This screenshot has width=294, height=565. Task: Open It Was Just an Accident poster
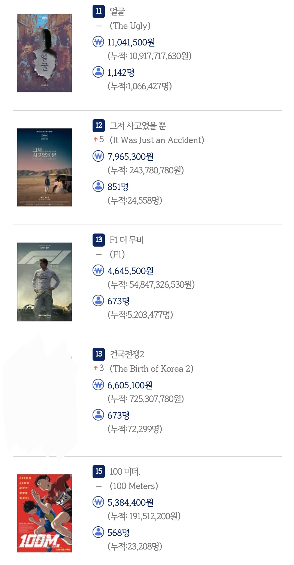click(44, 168)
